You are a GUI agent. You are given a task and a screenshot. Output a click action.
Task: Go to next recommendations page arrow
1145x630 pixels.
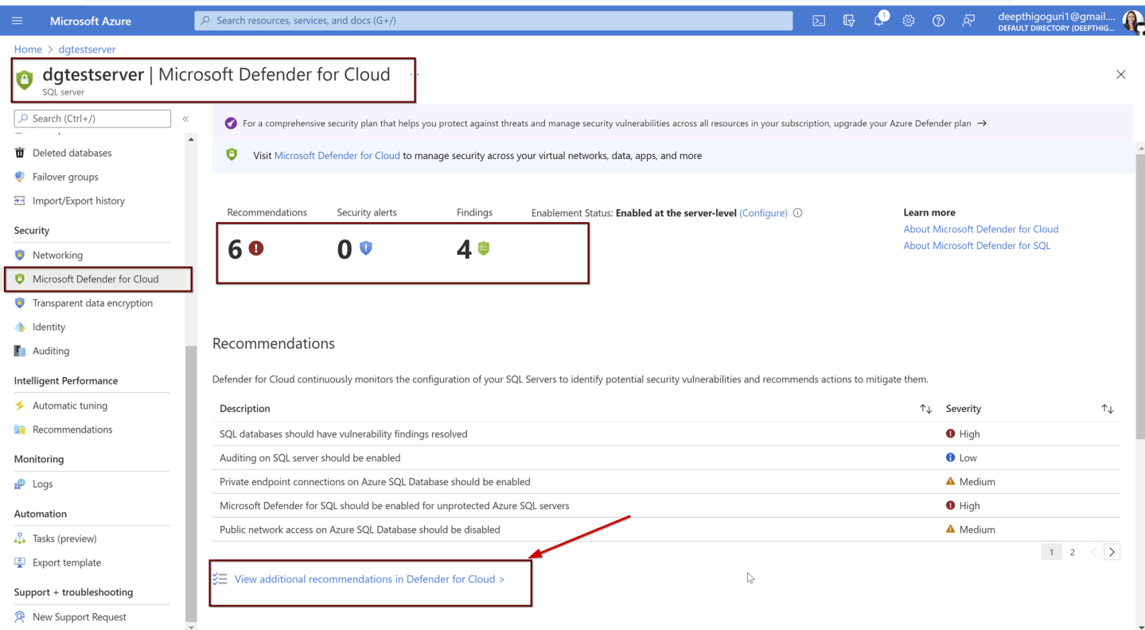pyautogui.click(x=1112, y=552)
